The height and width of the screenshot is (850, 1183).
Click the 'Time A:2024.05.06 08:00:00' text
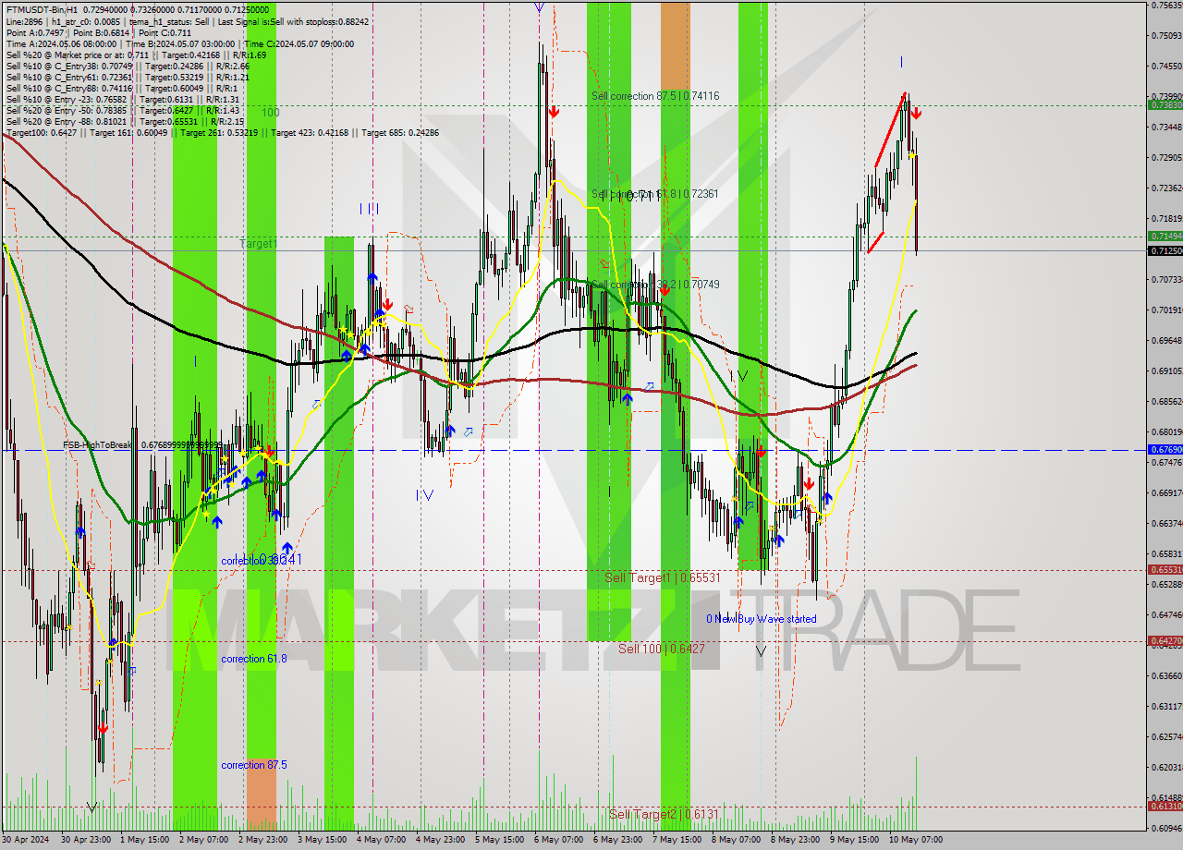click(61, 43)
